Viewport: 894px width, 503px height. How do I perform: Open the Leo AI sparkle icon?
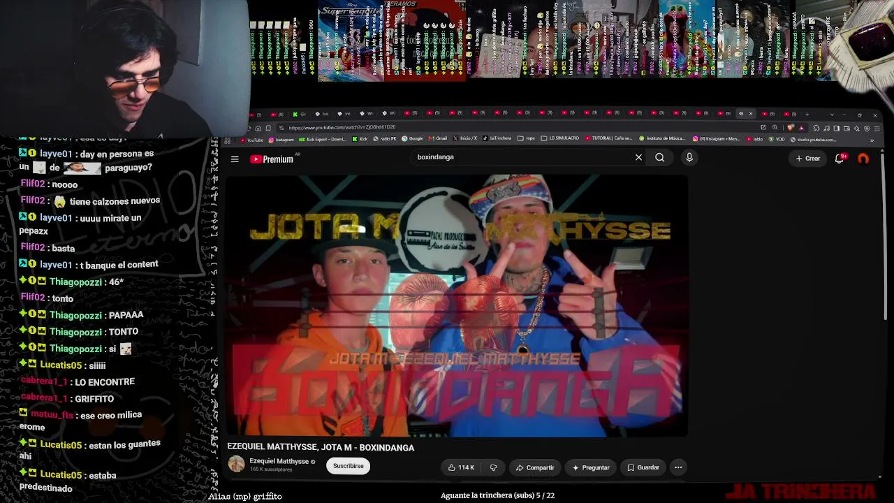click(x=857, y=128)
